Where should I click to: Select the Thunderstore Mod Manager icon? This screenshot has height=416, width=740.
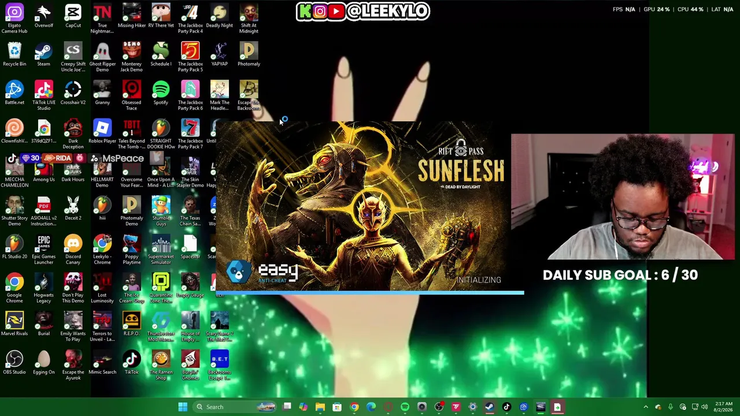click(x=161, y=327)
